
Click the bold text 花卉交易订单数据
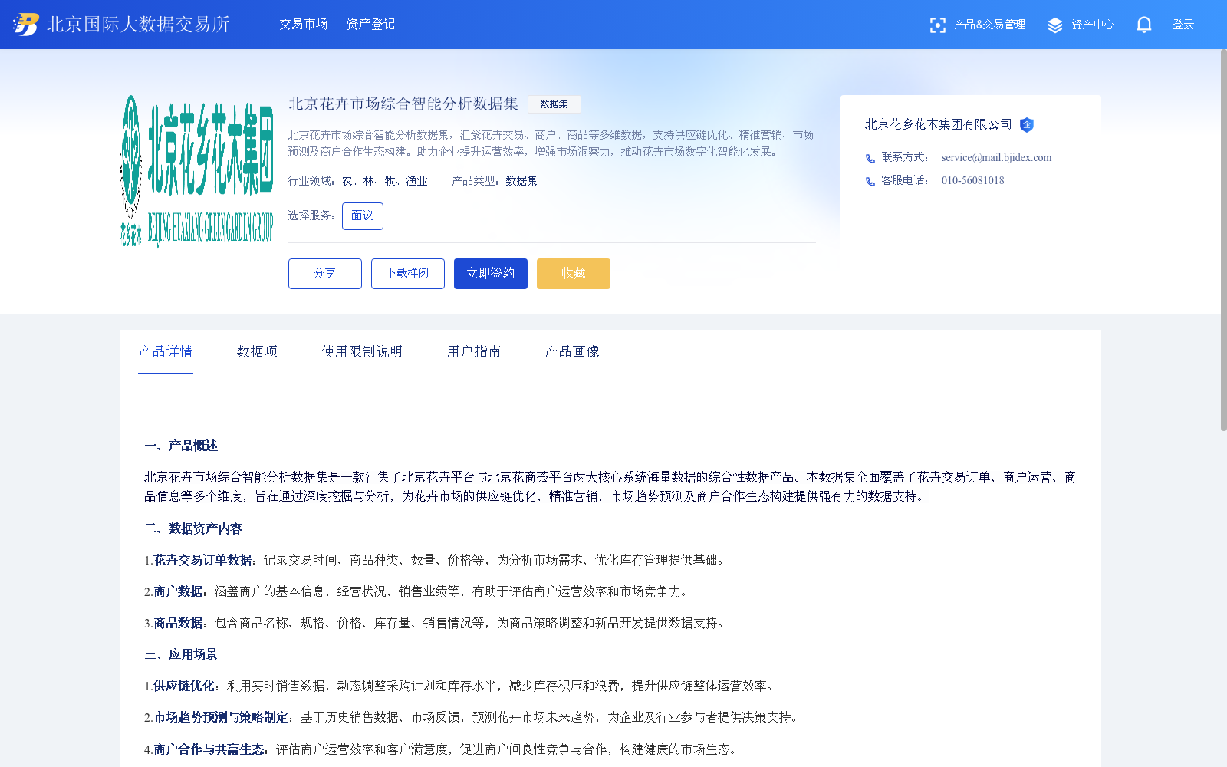(202, 560)
